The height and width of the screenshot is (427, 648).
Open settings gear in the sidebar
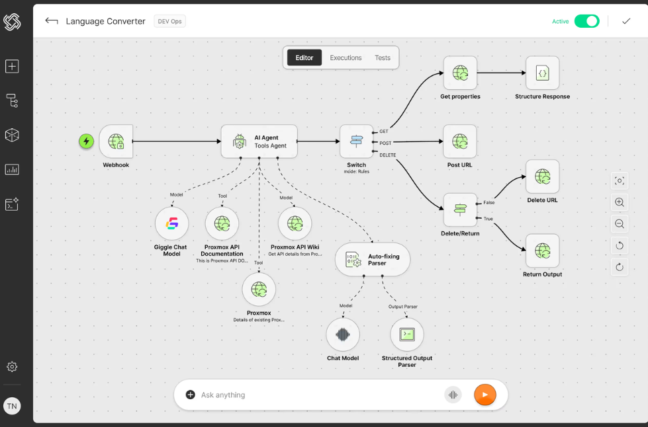[x=12, y=366]
